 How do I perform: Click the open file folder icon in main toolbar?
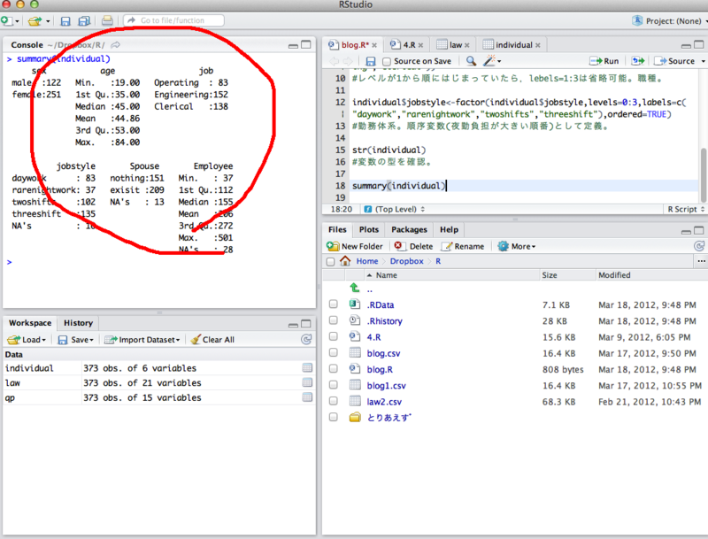pyautogui.click(x=35, y=20)
